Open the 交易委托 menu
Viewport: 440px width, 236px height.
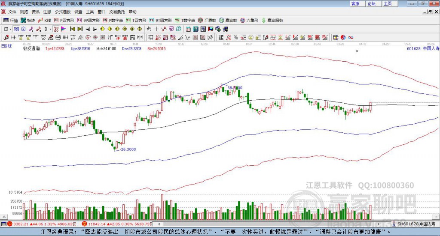(x=117, y=12)
